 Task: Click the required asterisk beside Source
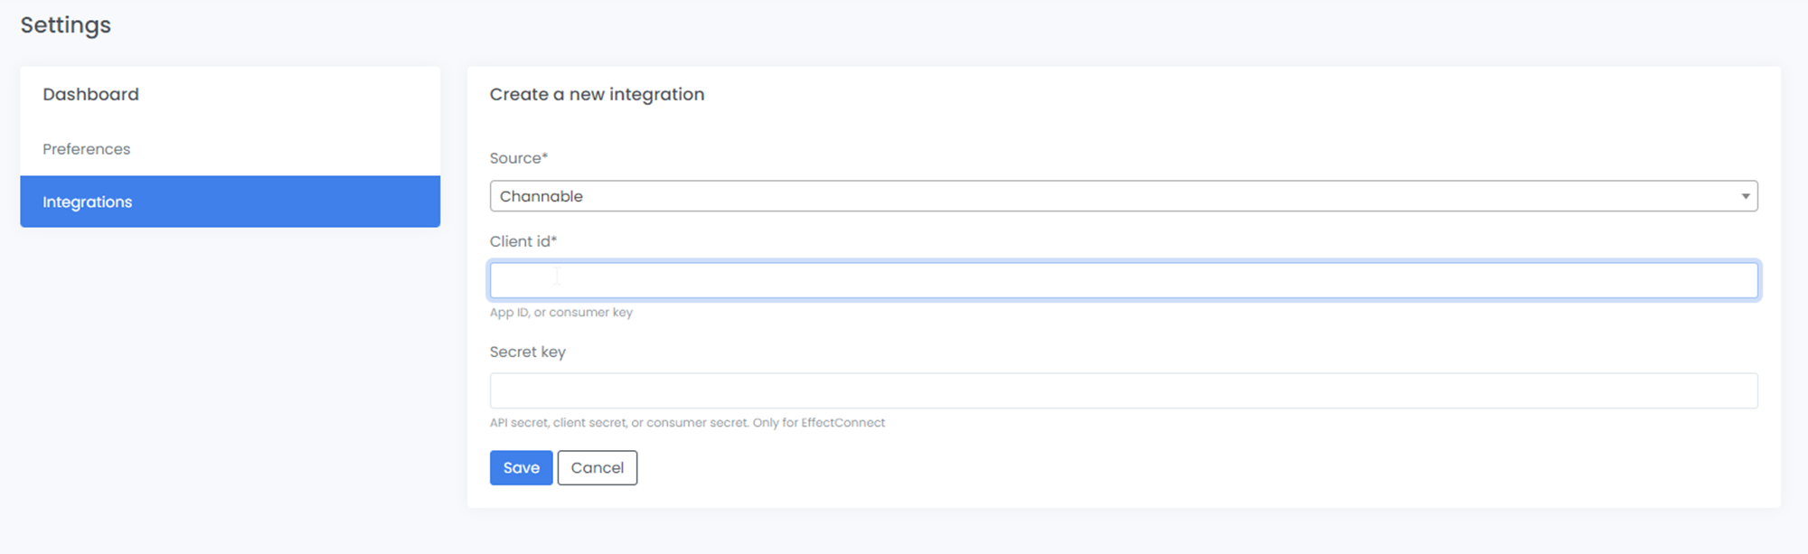(545, 155)
